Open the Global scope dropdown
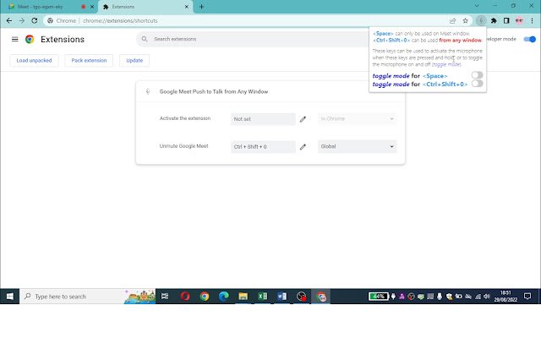 click(x=357, y=146)
